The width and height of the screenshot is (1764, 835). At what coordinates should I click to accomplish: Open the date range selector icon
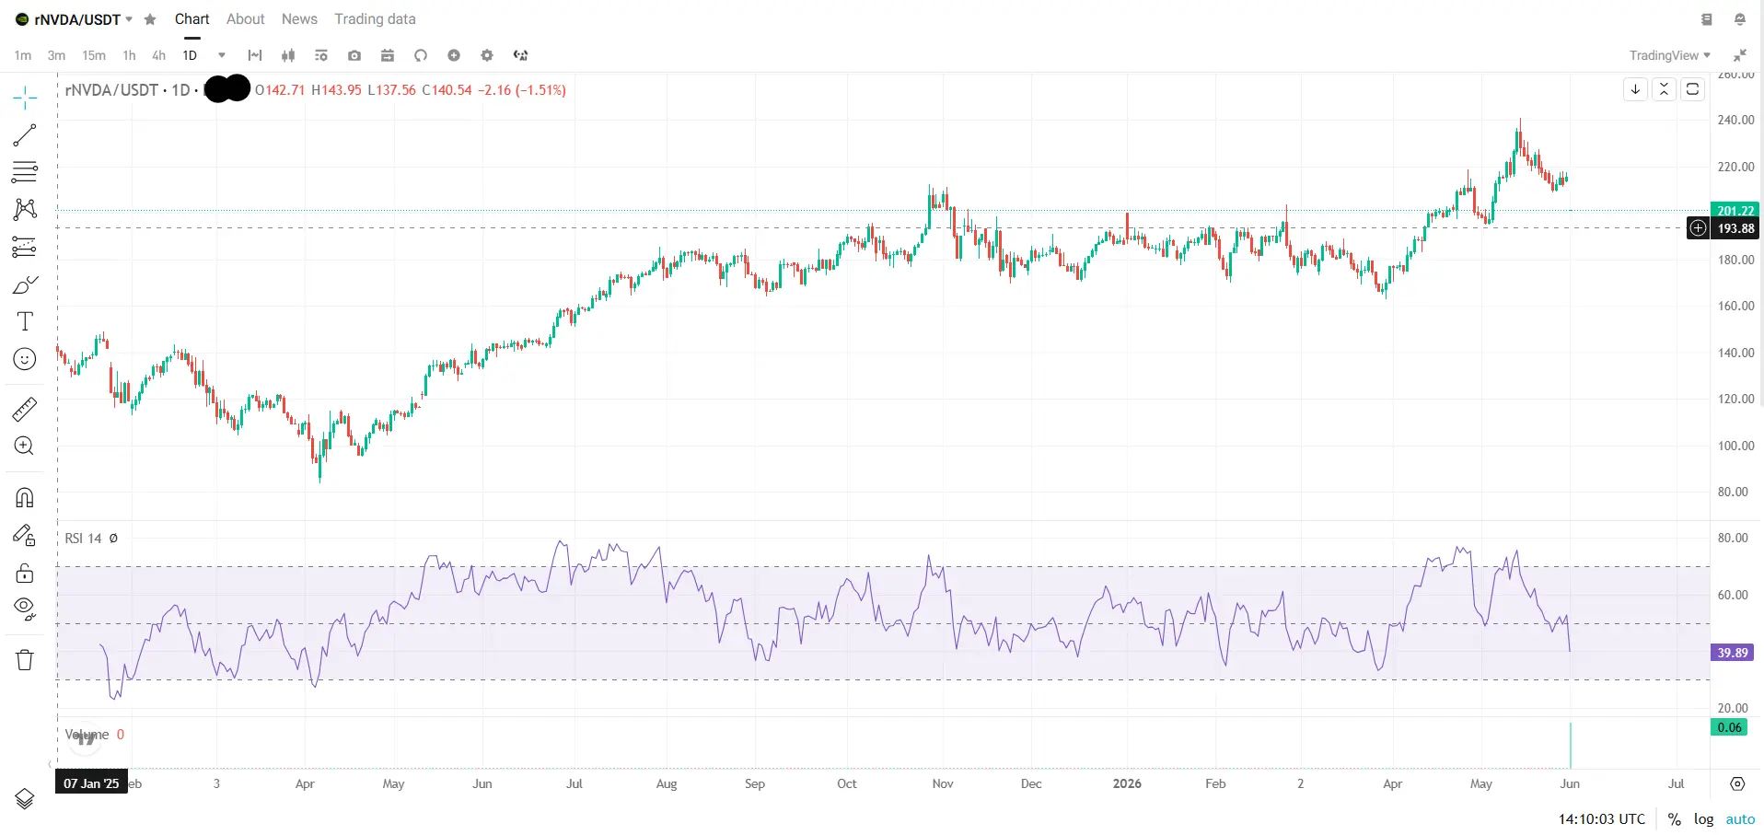pos(255,55)
